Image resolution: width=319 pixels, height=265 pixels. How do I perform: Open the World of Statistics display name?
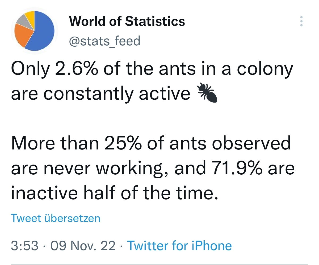coord(127,21)
